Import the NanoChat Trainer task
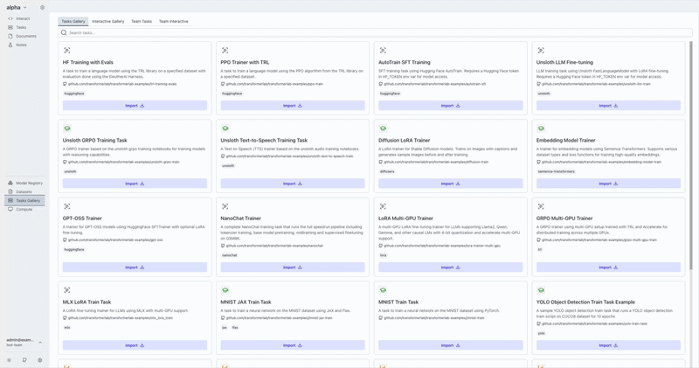The image size is (699, 368). click(293, 267)
